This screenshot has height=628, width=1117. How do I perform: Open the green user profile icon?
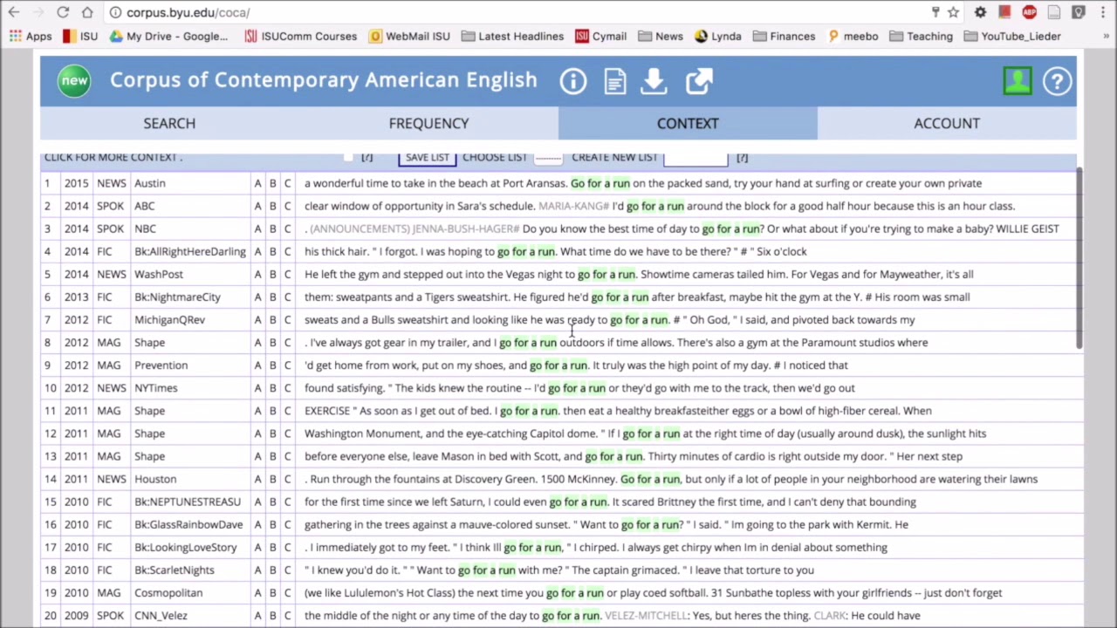(1018, 81)
